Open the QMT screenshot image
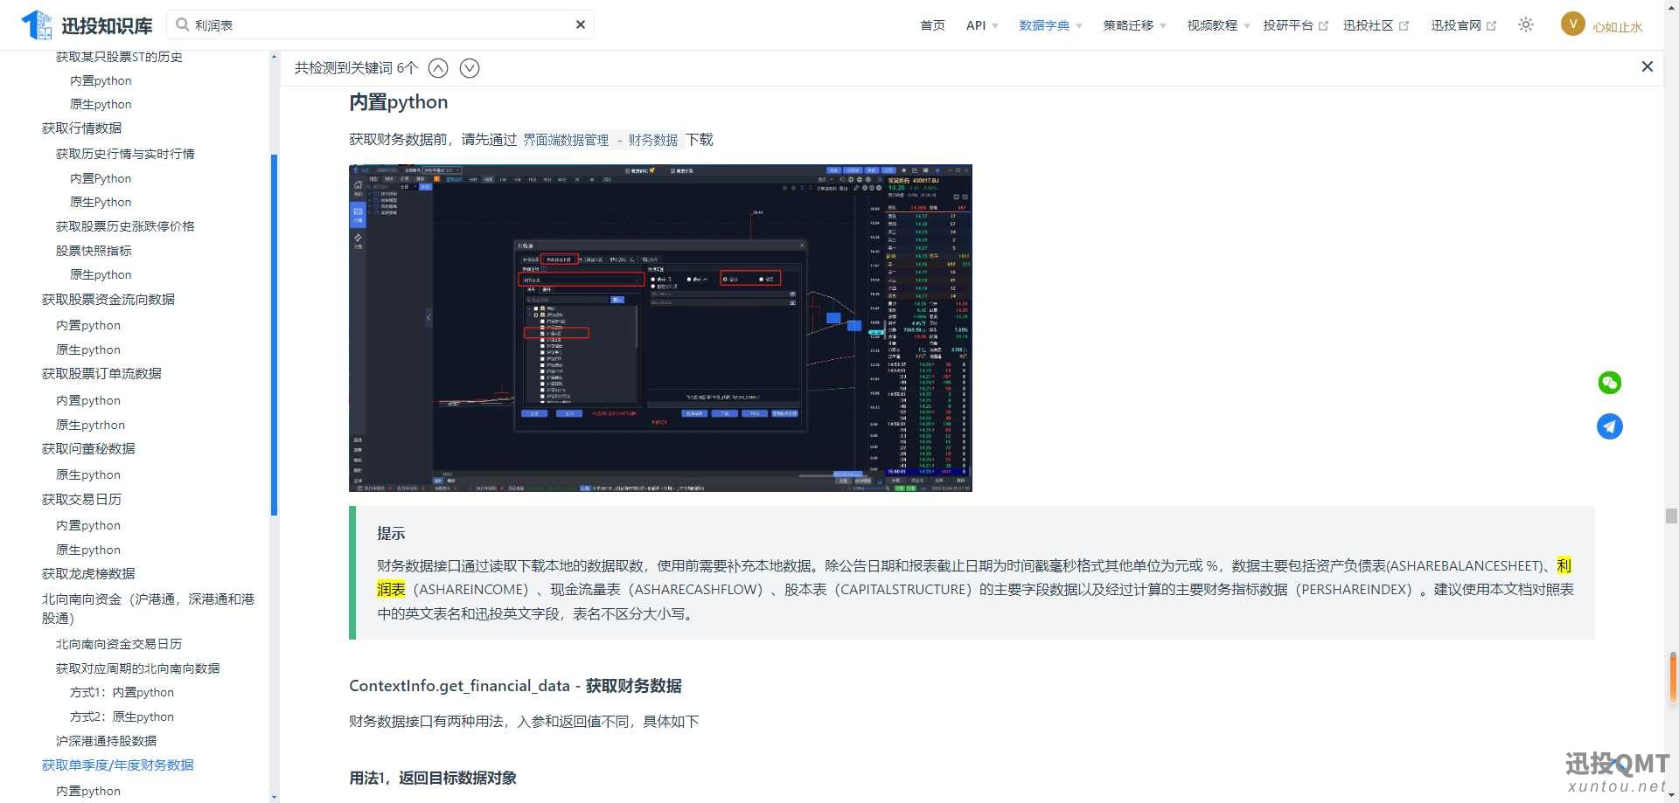The width and height of the screenshot is (1679, 803). click(660, 328)
